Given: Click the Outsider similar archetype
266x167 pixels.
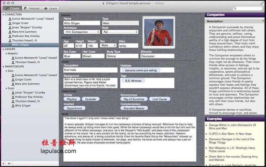Looking at the screenshot, I should point(91,99).
